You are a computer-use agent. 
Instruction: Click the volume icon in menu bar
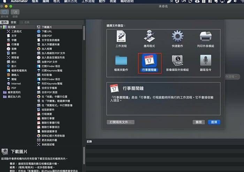235,1
